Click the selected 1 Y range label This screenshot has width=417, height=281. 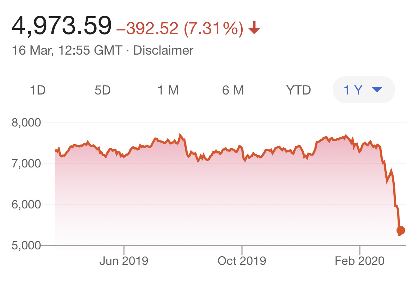click(353, 90)
